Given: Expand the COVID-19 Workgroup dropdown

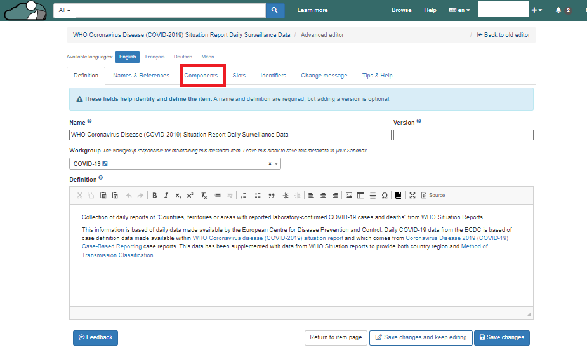Looking at the screenshot, I should click(276, 164).
